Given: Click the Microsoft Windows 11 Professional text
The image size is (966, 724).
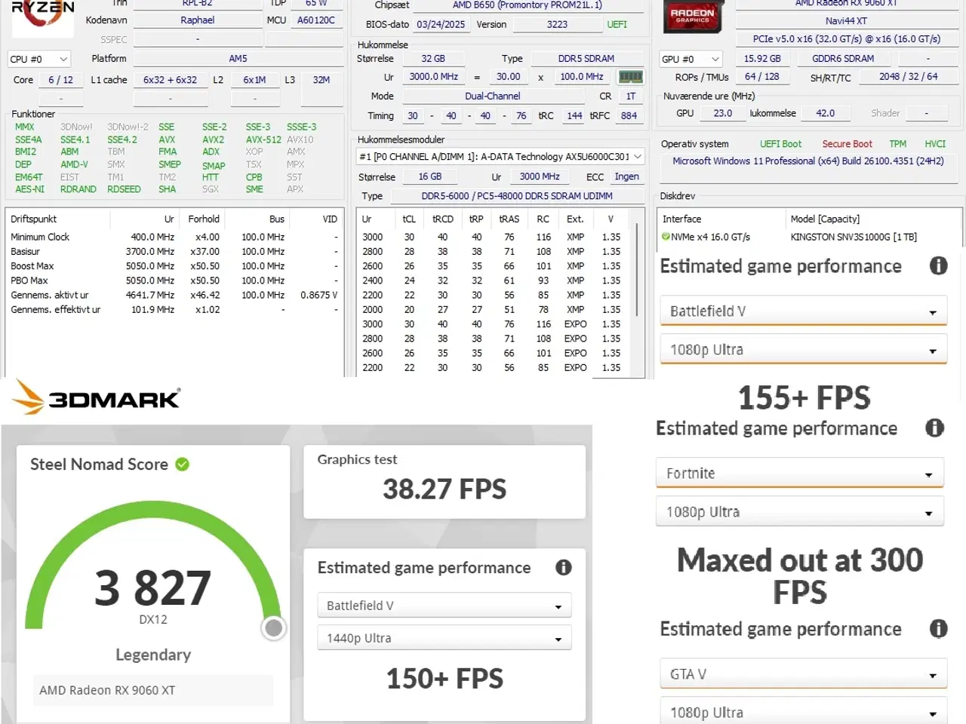Looking at the screenshot, I should pyautogui.click(x=808, y=161).
